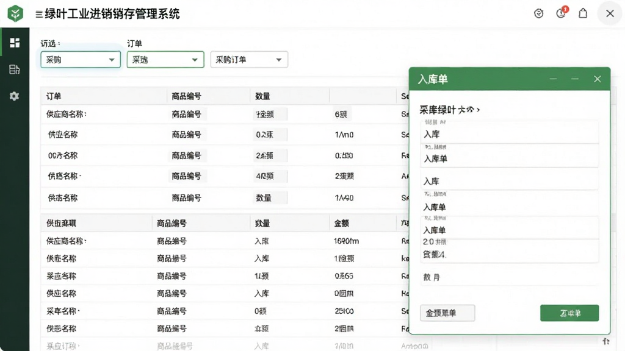This screenshot has width=625, height=351.
Task: Expand the 采库绿叶 heading chevron in the dialog
Action: point(478,110)
